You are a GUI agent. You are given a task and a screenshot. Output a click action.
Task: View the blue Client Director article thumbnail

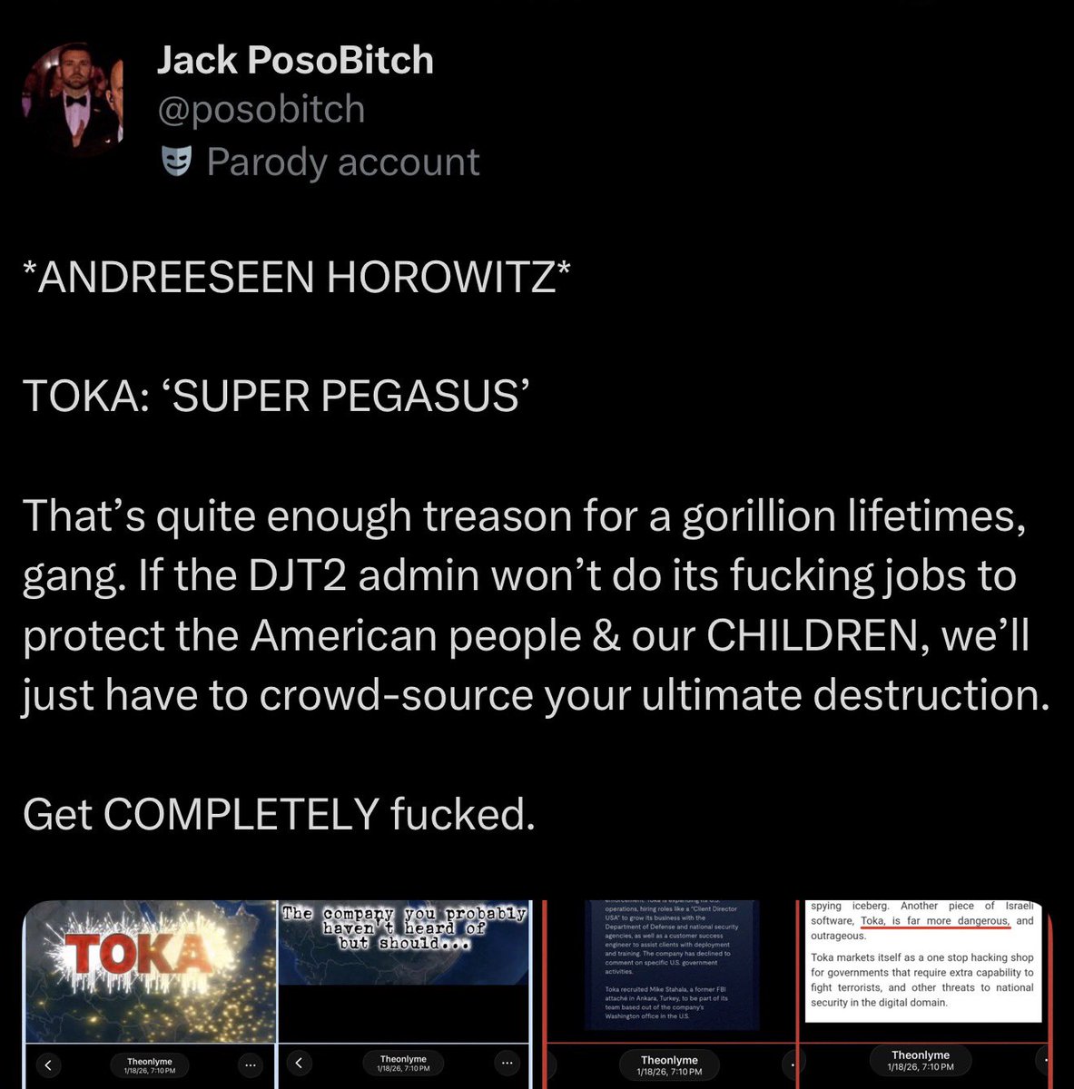point(670,971)
